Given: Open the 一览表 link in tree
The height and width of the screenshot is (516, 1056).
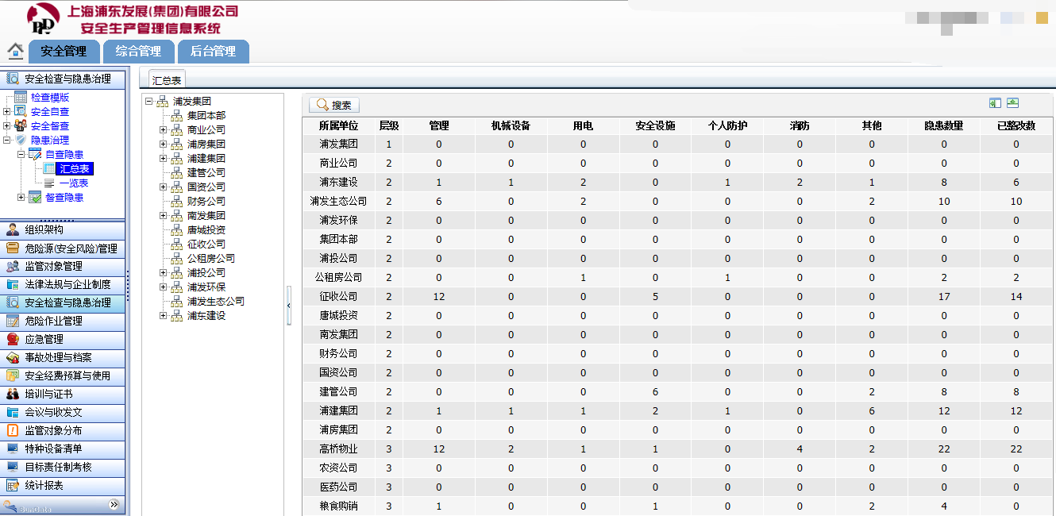Looking at the screenshot, I should (x=73, y=183).
